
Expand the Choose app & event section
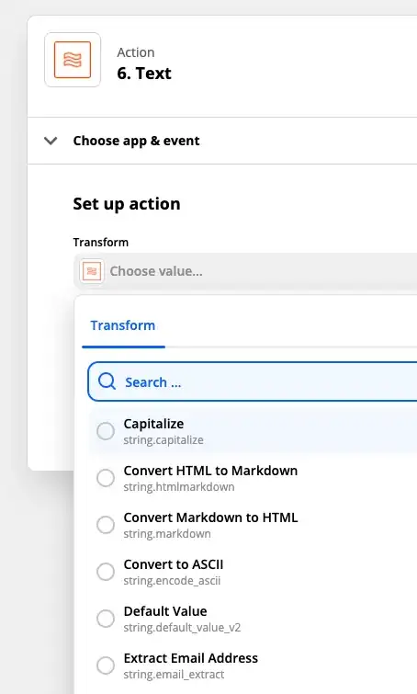[x=136, y=141]
